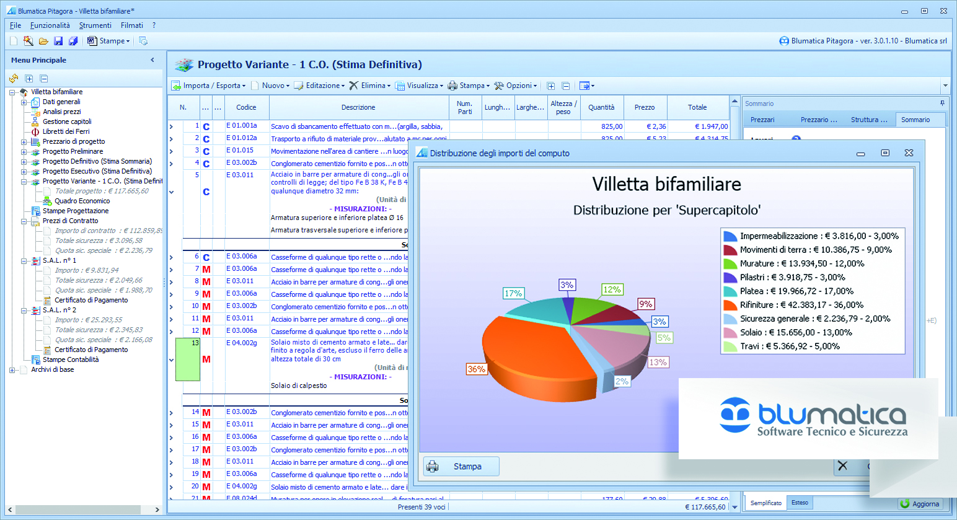Select Stampe Progettazione in the tree

coord(76,211)
